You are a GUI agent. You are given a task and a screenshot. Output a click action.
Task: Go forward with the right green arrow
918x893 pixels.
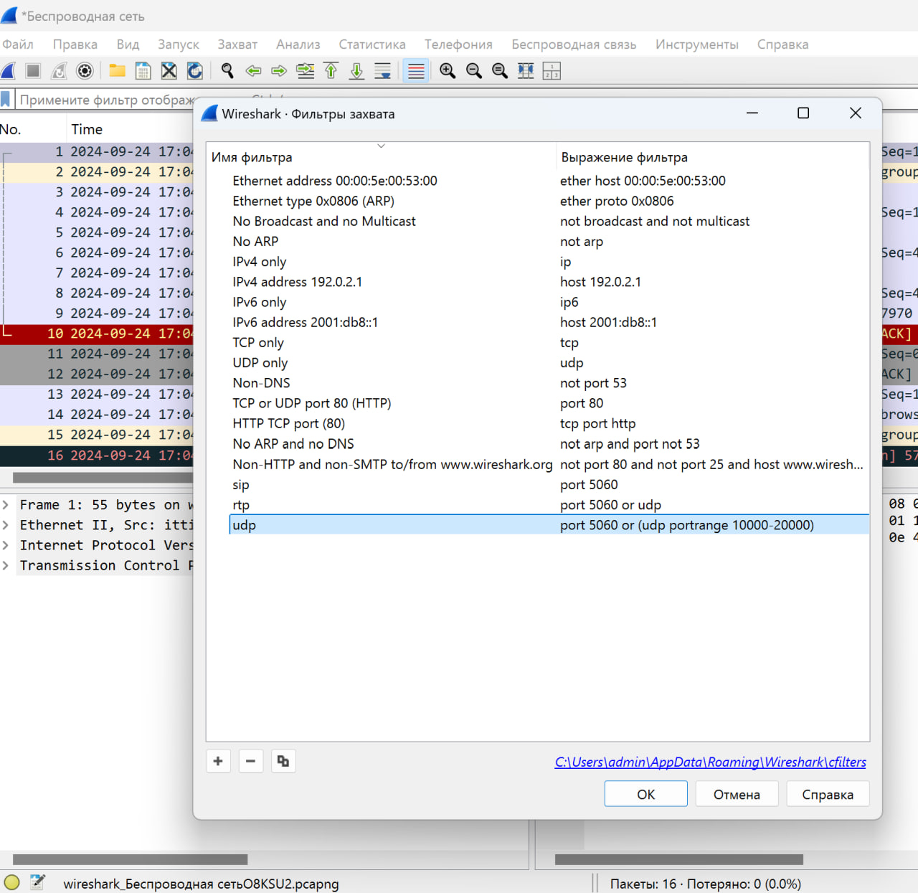(x=279, y=70)
